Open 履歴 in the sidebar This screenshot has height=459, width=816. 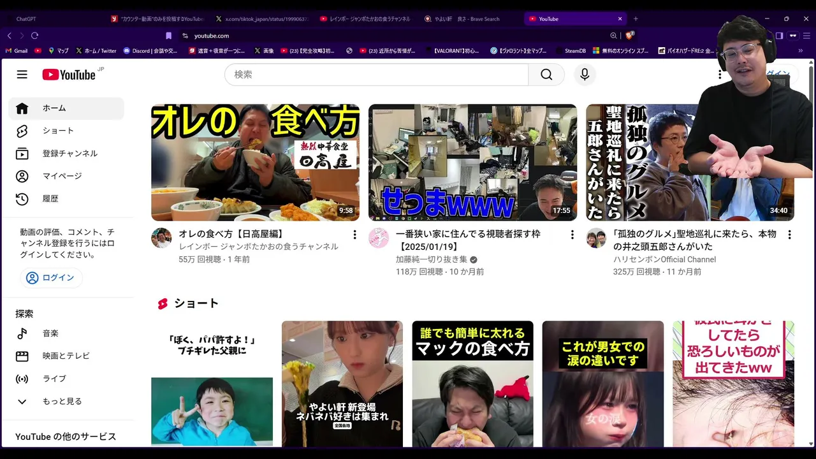point(66,199)
